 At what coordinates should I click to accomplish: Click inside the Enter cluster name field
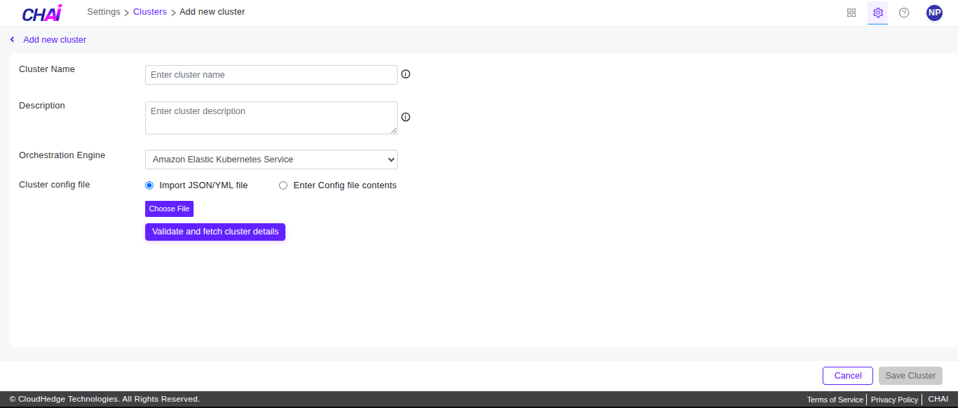pyautogui.click(x=271, y=74)
